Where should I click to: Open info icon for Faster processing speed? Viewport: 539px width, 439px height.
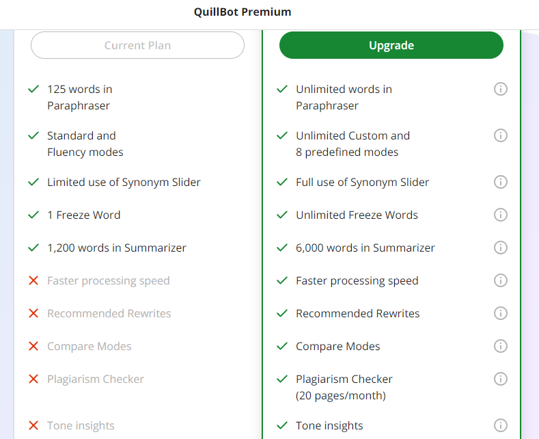501,280
